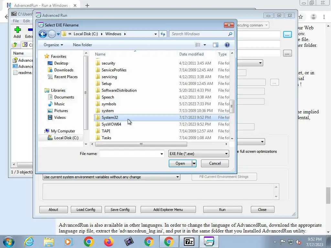
Task: Select the ServiceProfiles folder
Action: 114,70
